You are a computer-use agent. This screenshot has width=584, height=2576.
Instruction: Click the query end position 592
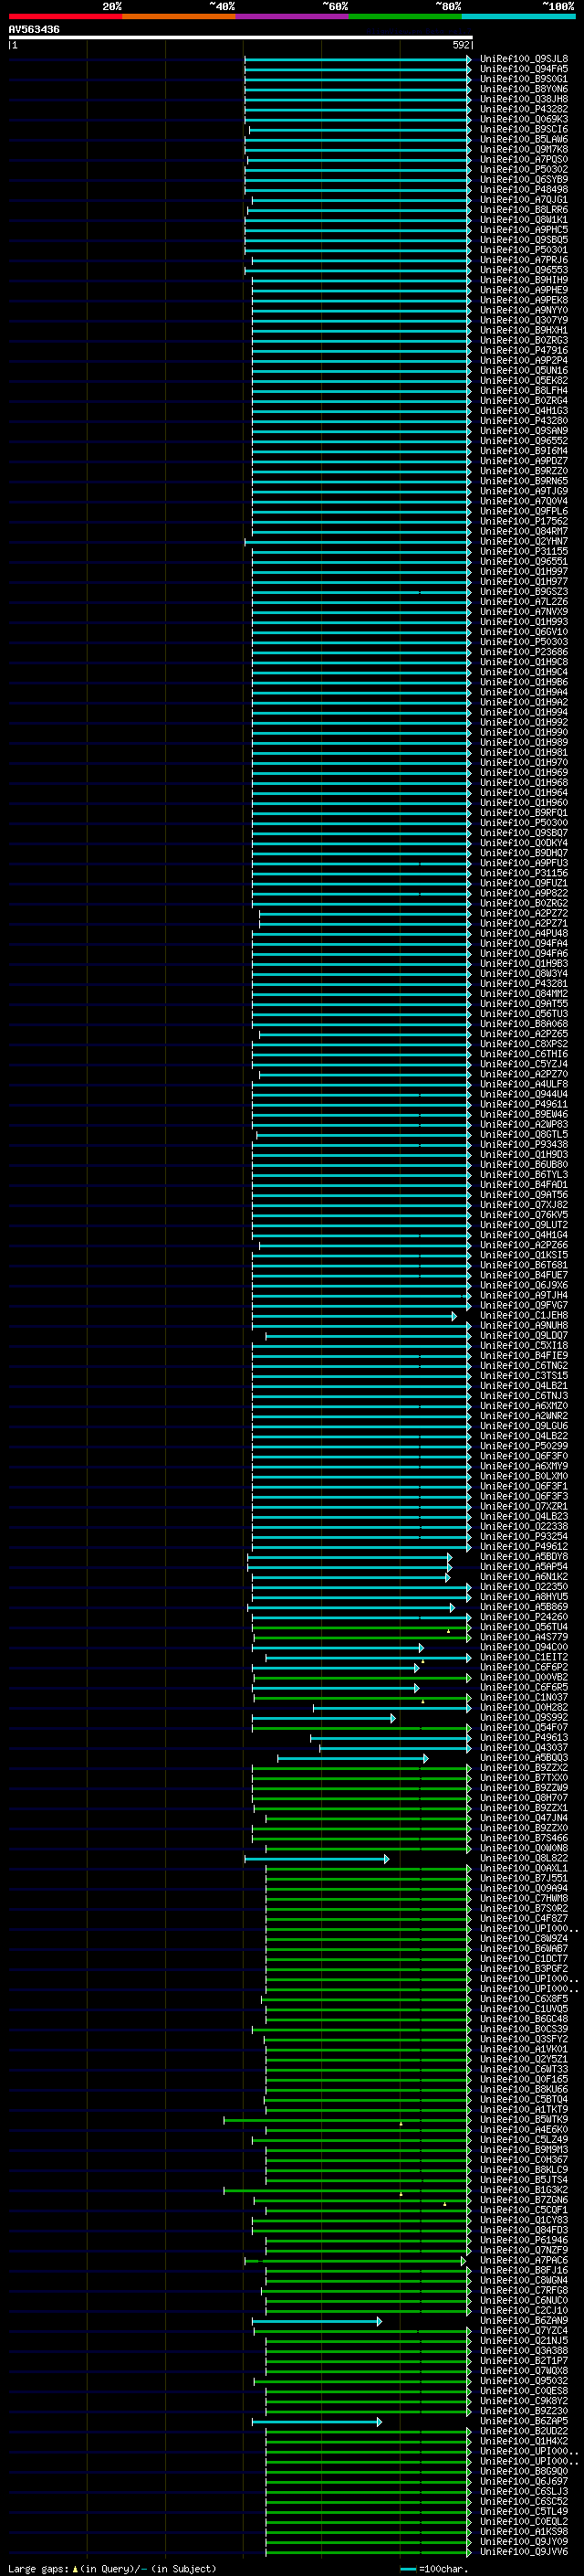click(x=460, y=45)
